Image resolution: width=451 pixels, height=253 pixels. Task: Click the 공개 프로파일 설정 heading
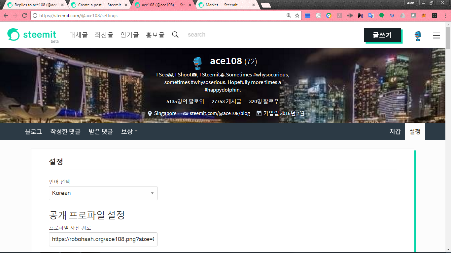[x=87, y=215]
